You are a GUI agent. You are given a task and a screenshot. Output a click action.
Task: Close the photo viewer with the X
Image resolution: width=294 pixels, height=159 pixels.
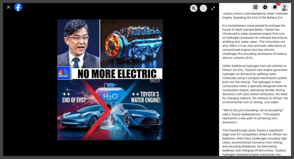8,7
